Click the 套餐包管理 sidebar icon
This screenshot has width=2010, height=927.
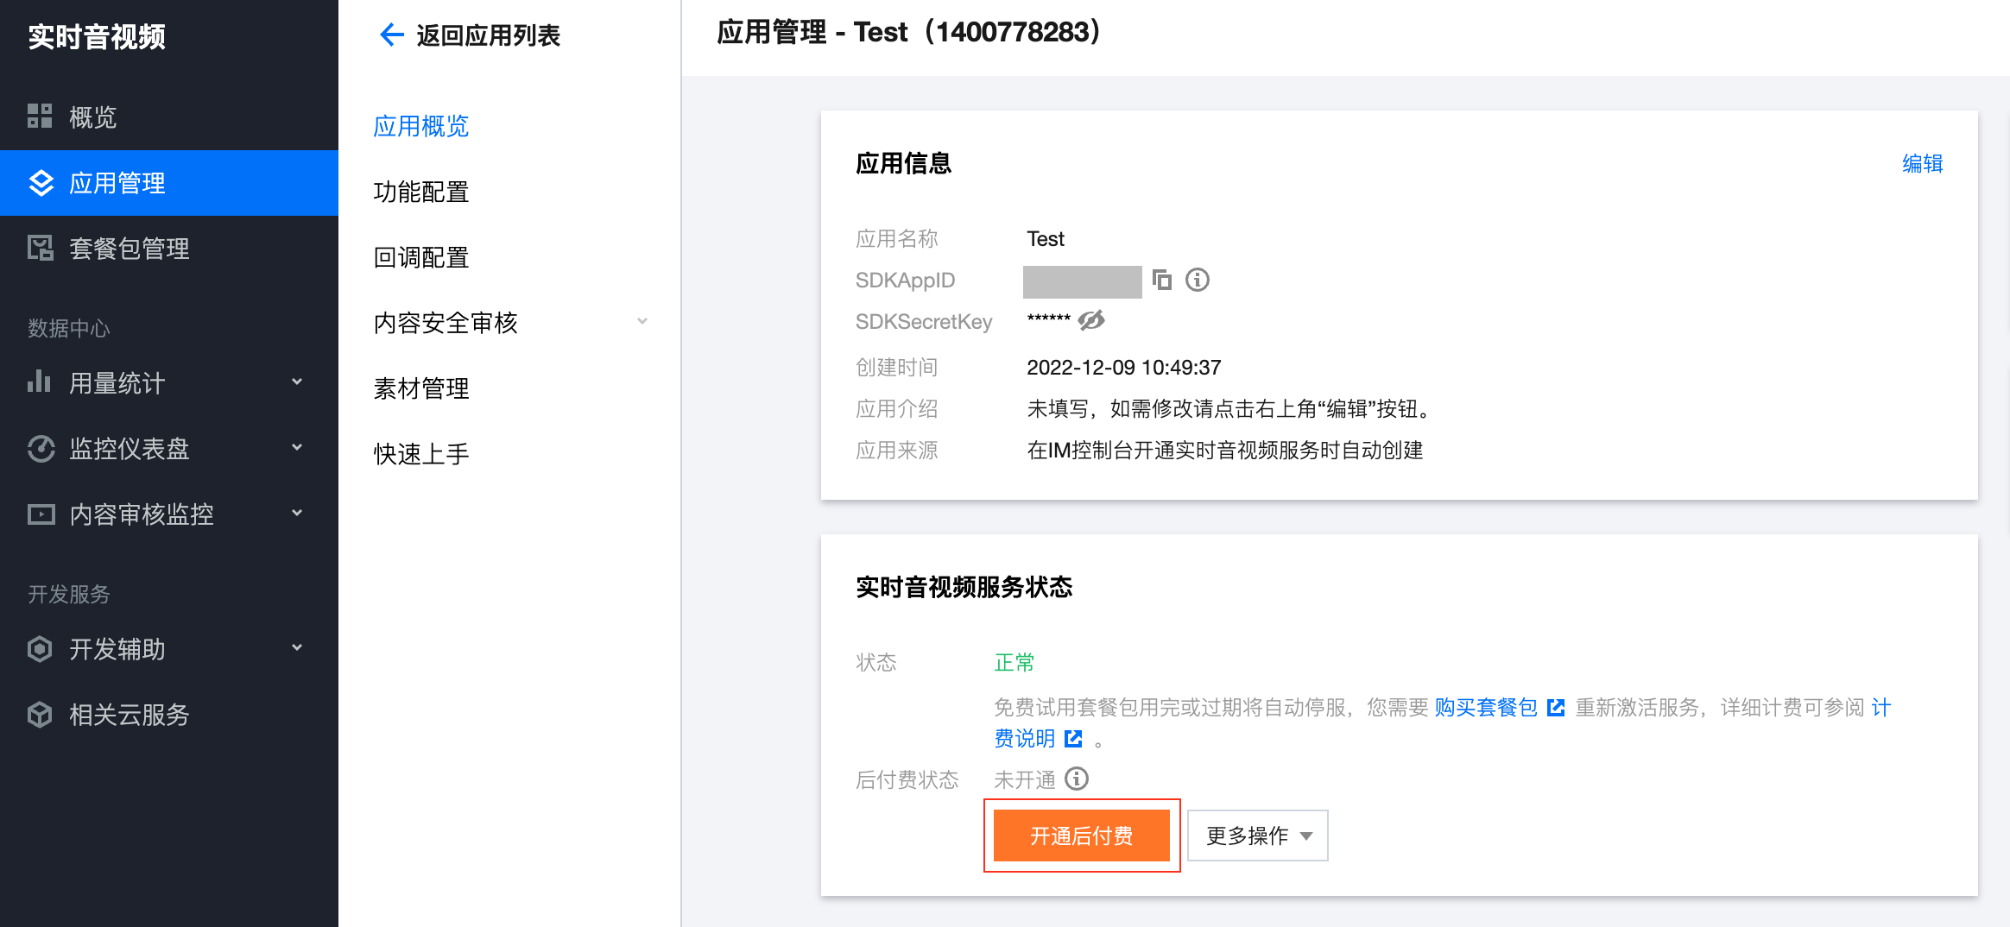(x=40, y=249)
